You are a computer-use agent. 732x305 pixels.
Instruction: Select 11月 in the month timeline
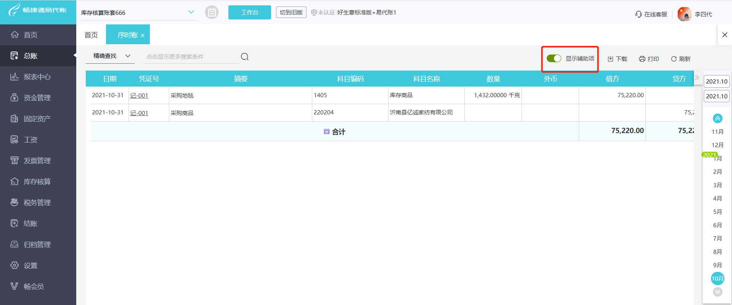click(717, 132)
